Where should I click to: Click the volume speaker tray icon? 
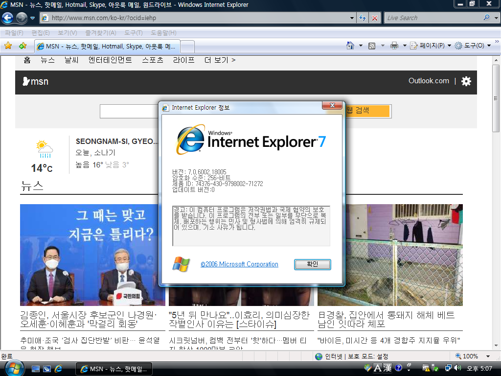457,368
